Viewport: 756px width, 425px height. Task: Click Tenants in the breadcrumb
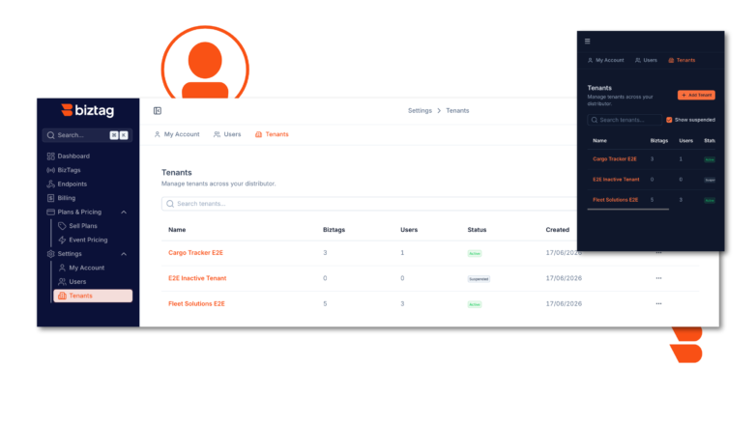[x=457, y=111]
